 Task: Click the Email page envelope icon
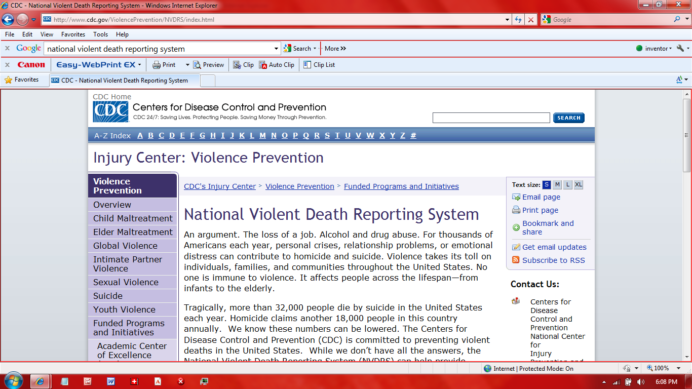point(516,197)
